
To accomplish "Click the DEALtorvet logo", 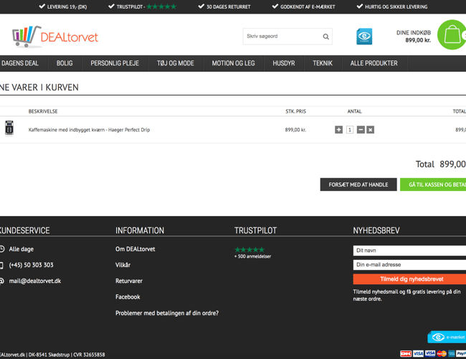I will 55,37.
